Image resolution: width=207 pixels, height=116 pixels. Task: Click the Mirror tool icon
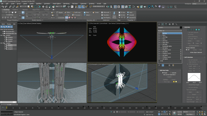point(108,7)
